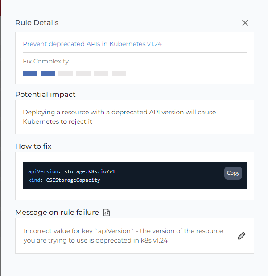Viewport: 268px width, 276px height.
Task: Click the kind: CSIStorageCapacity code line
Action: (x=64, y=180)
